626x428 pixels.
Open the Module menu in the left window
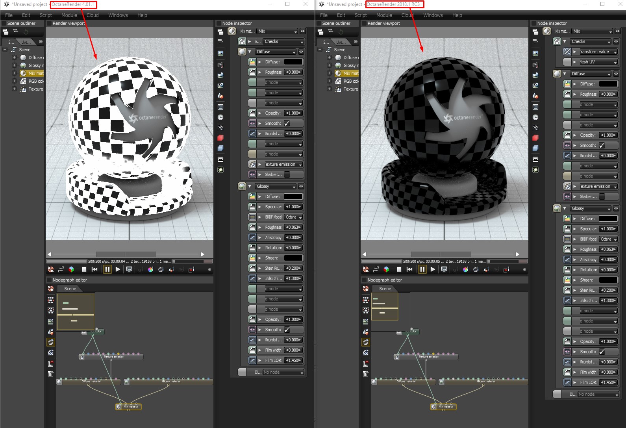pyautogui.click(x=69, y=15)
